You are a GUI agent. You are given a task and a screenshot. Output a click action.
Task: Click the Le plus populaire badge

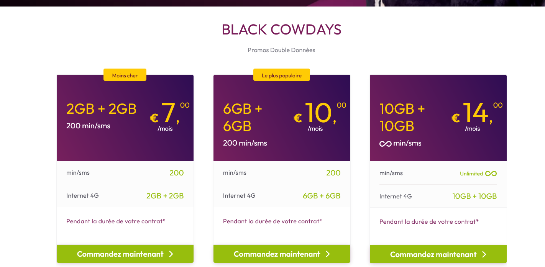[x=282, y=75]
